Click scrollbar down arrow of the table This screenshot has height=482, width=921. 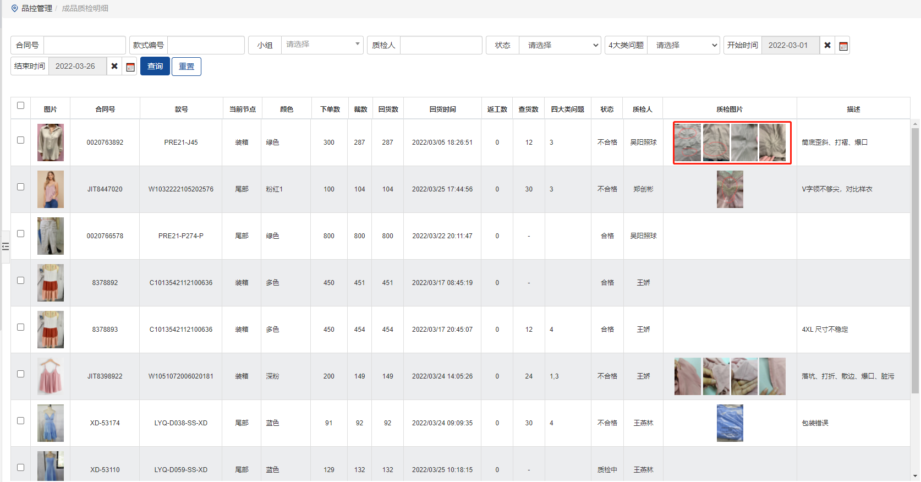coord(915,476)
